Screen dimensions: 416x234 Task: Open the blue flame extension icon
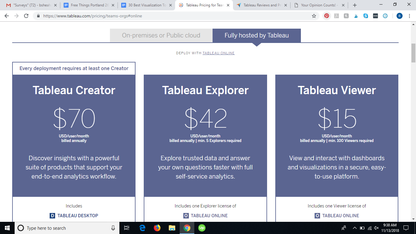(356, 16)
